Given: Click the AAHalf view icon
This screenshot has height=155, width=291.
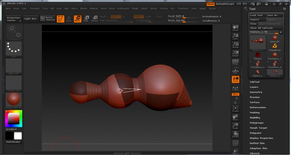Looking at the screenshot, I should [x=235, y=54].
